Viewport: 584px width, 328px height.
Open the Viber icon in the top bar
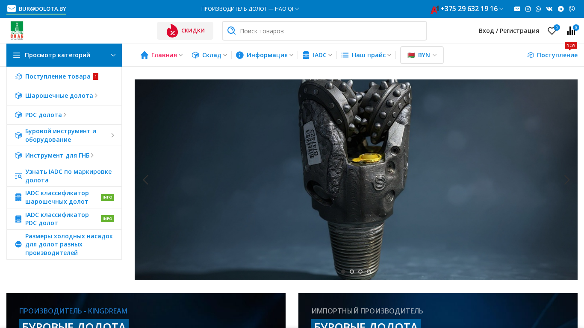pos(572,9)
